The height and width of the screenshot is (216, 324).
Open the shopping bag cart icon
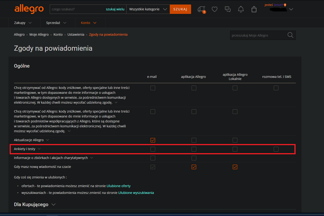point(254,9)
